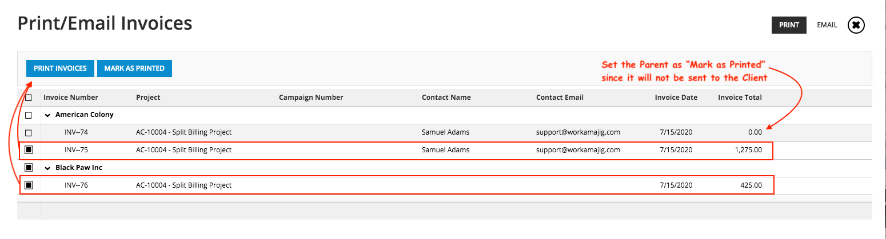Switch to the EMAIL tab

pos(827,25)
